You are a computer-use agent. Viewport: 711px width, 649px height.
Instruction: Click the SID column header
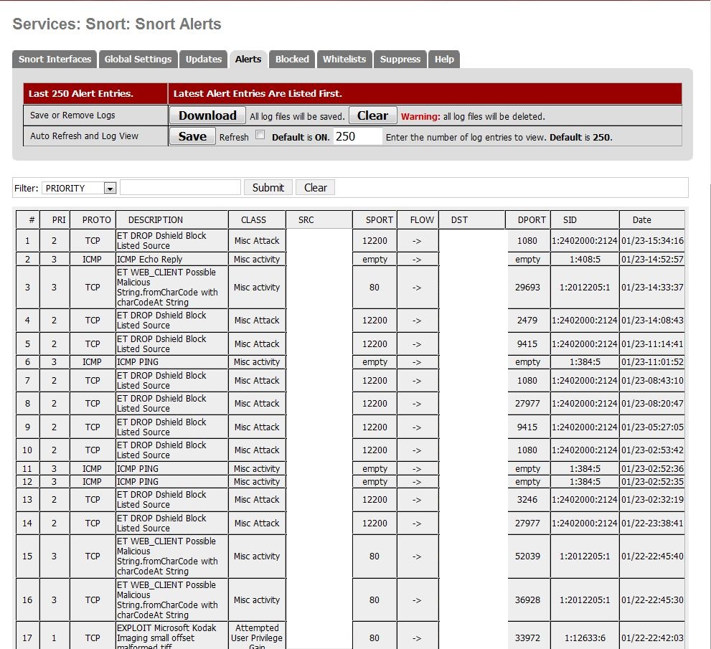pos(570,220)
